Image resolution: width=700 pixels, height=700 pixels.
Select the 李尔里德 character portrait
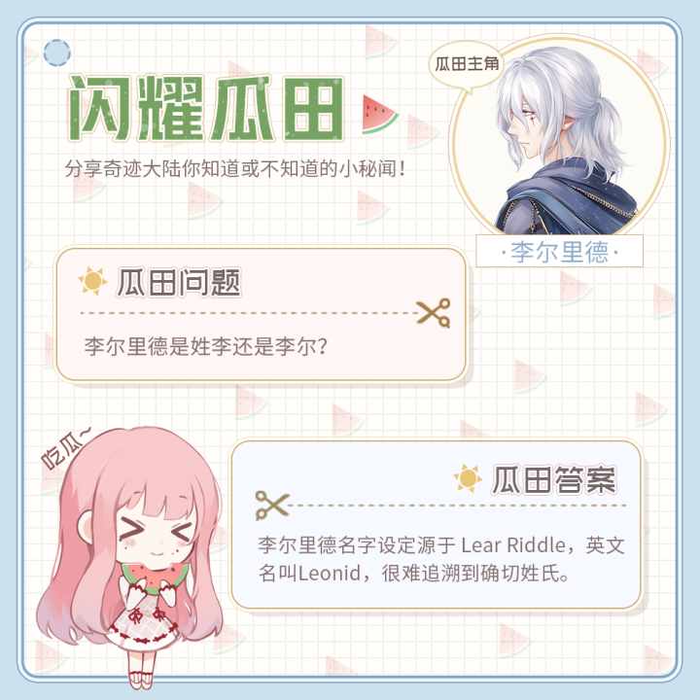[x=559, y=137]
